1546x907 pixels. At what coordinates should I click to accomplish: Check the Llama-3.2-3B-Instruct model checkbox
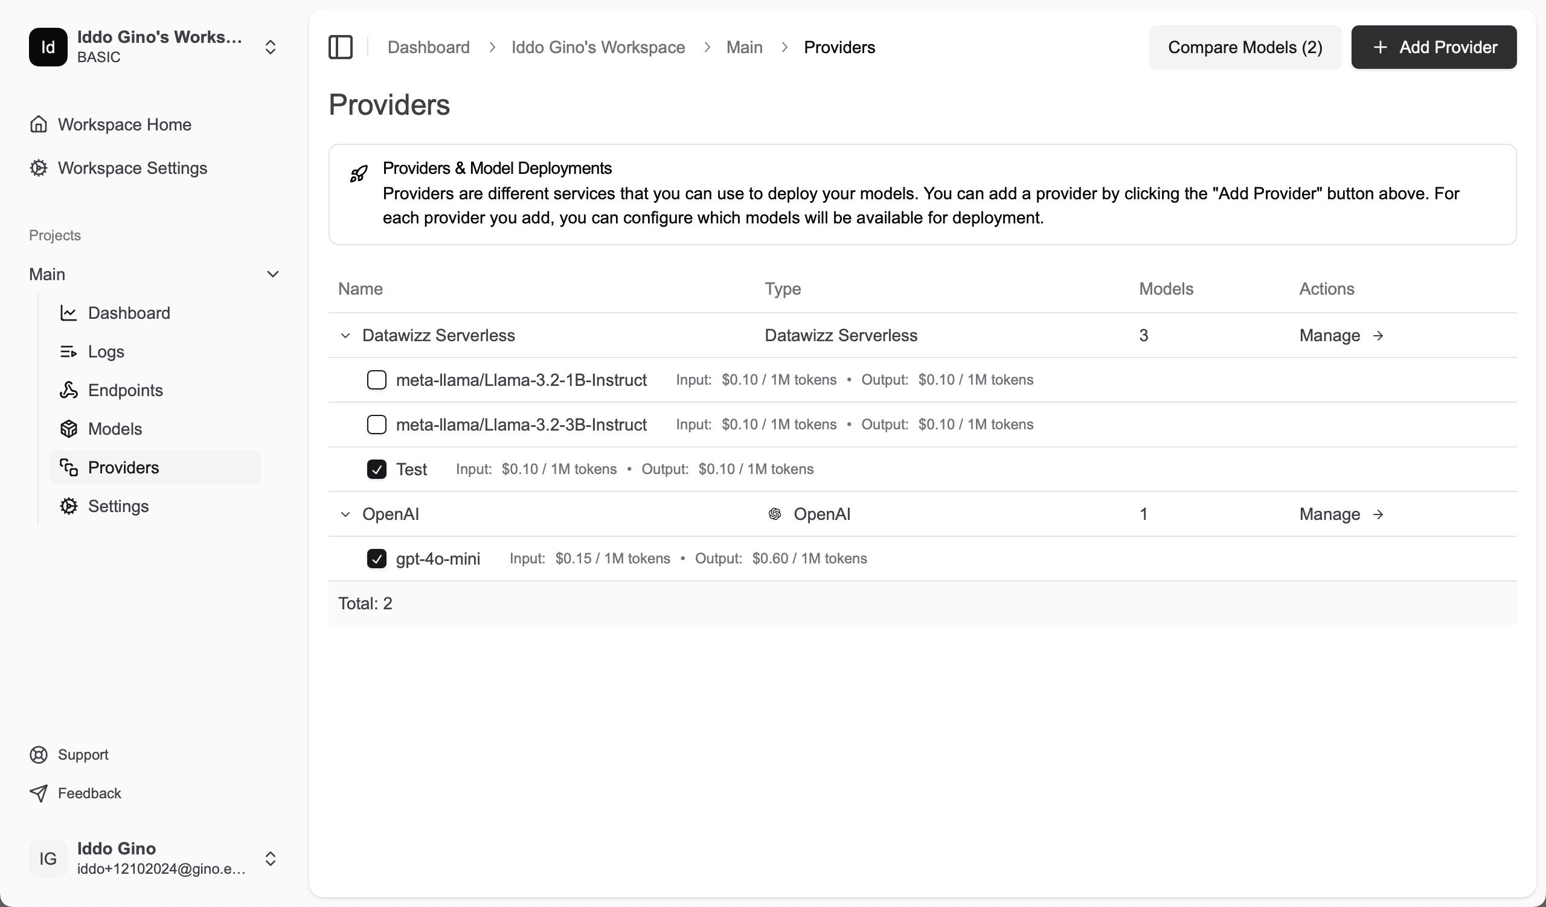[377, 425]
